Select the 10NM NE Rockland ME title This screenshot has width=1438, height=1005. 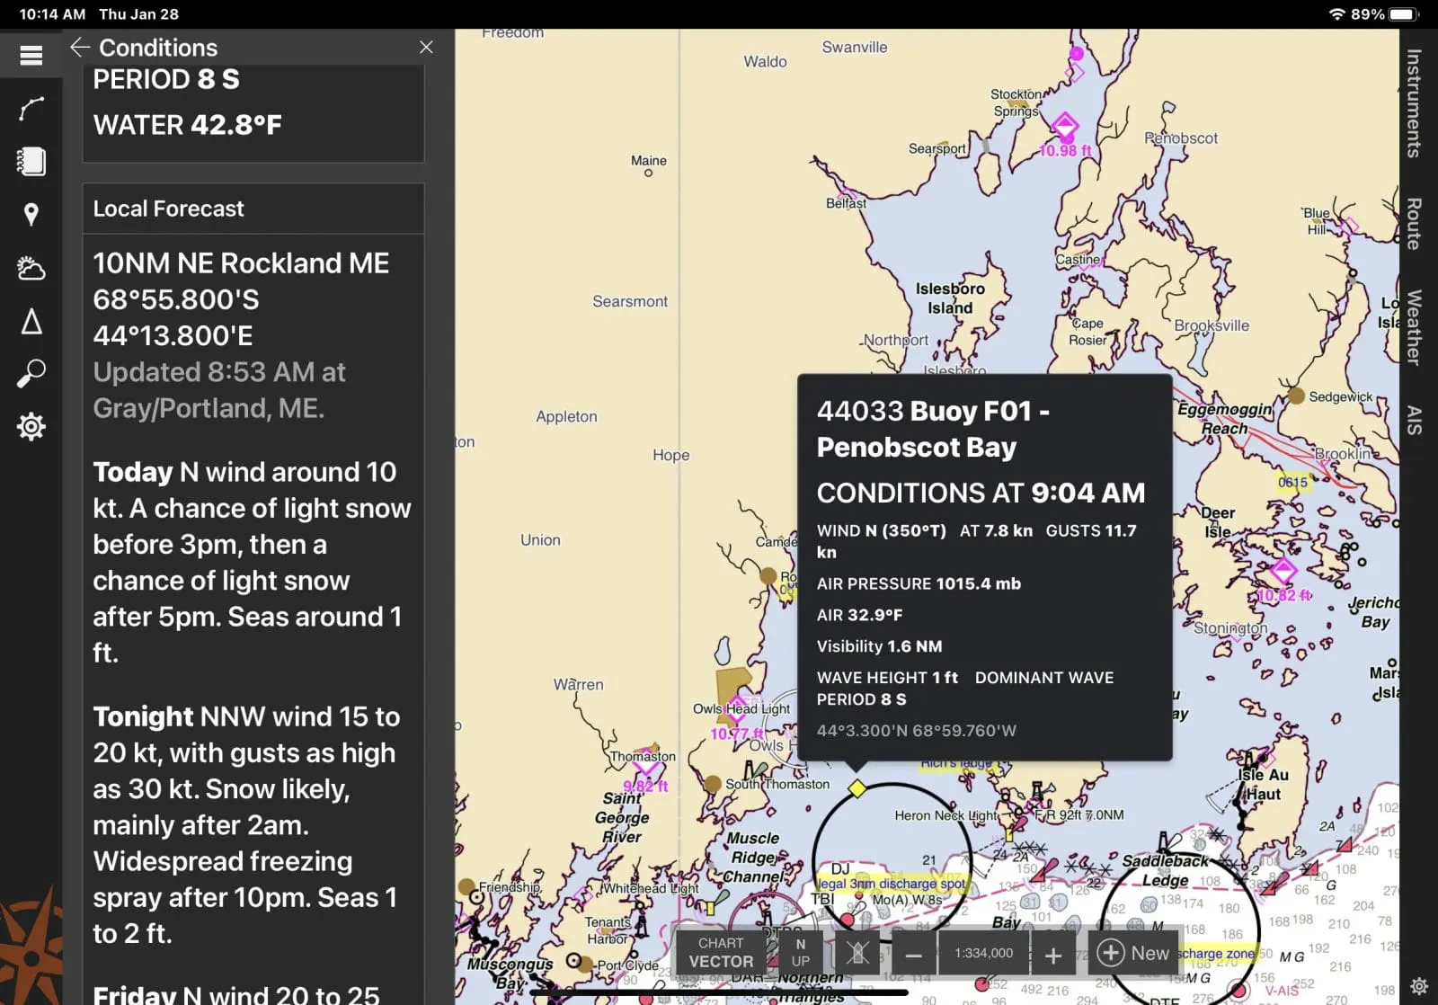click(x=241, y=263)
